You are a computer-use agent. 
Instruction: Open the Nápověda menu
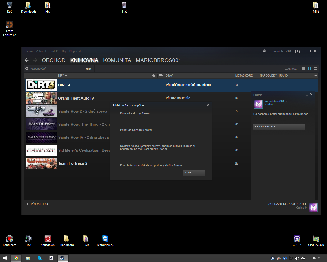tap(76, 51)
